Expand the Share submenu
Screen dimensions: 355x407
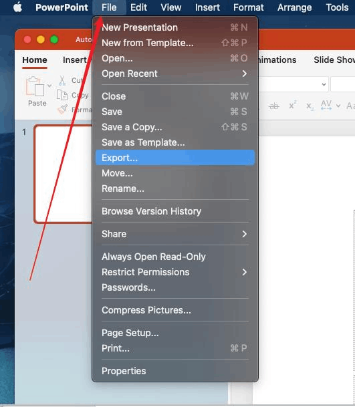[x=174, y=234]
